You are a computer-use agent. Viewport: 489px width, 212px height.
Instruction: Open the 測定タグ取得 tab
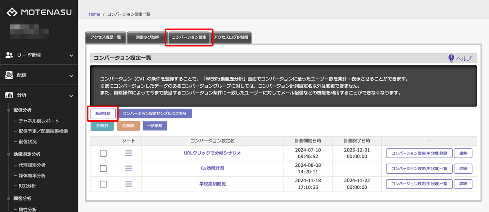tap(147, 38)
